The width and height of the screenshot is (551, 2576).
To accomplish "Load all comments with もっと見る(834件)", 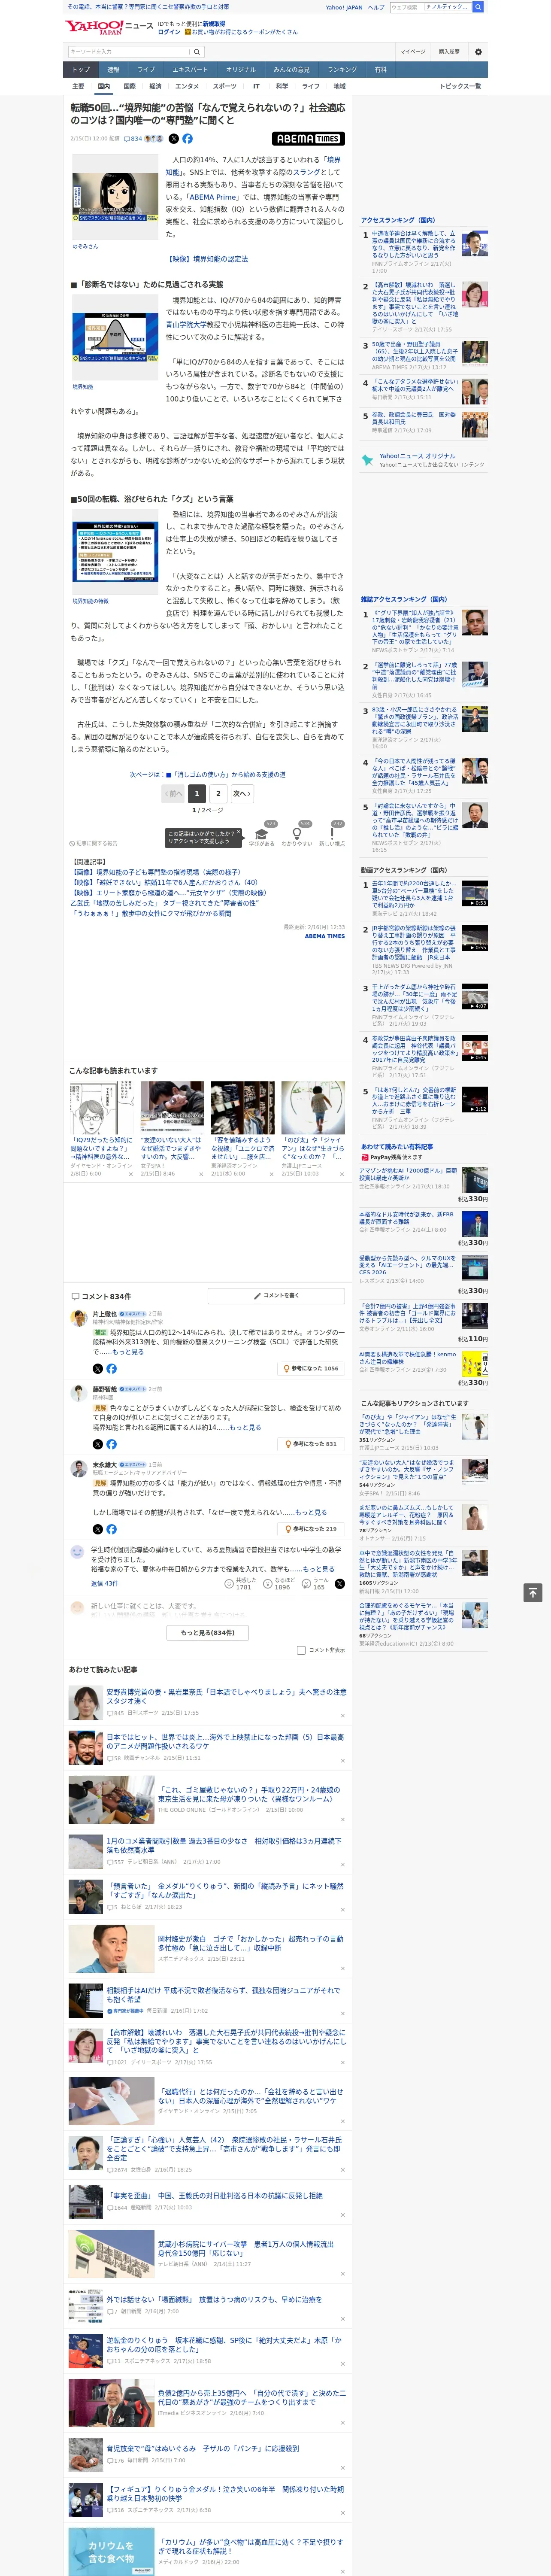I will click(208, 1633).
